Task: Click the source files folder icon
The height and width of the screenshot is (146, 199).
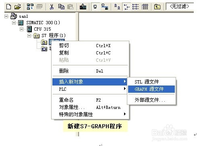Action: [x=44, y=42]
